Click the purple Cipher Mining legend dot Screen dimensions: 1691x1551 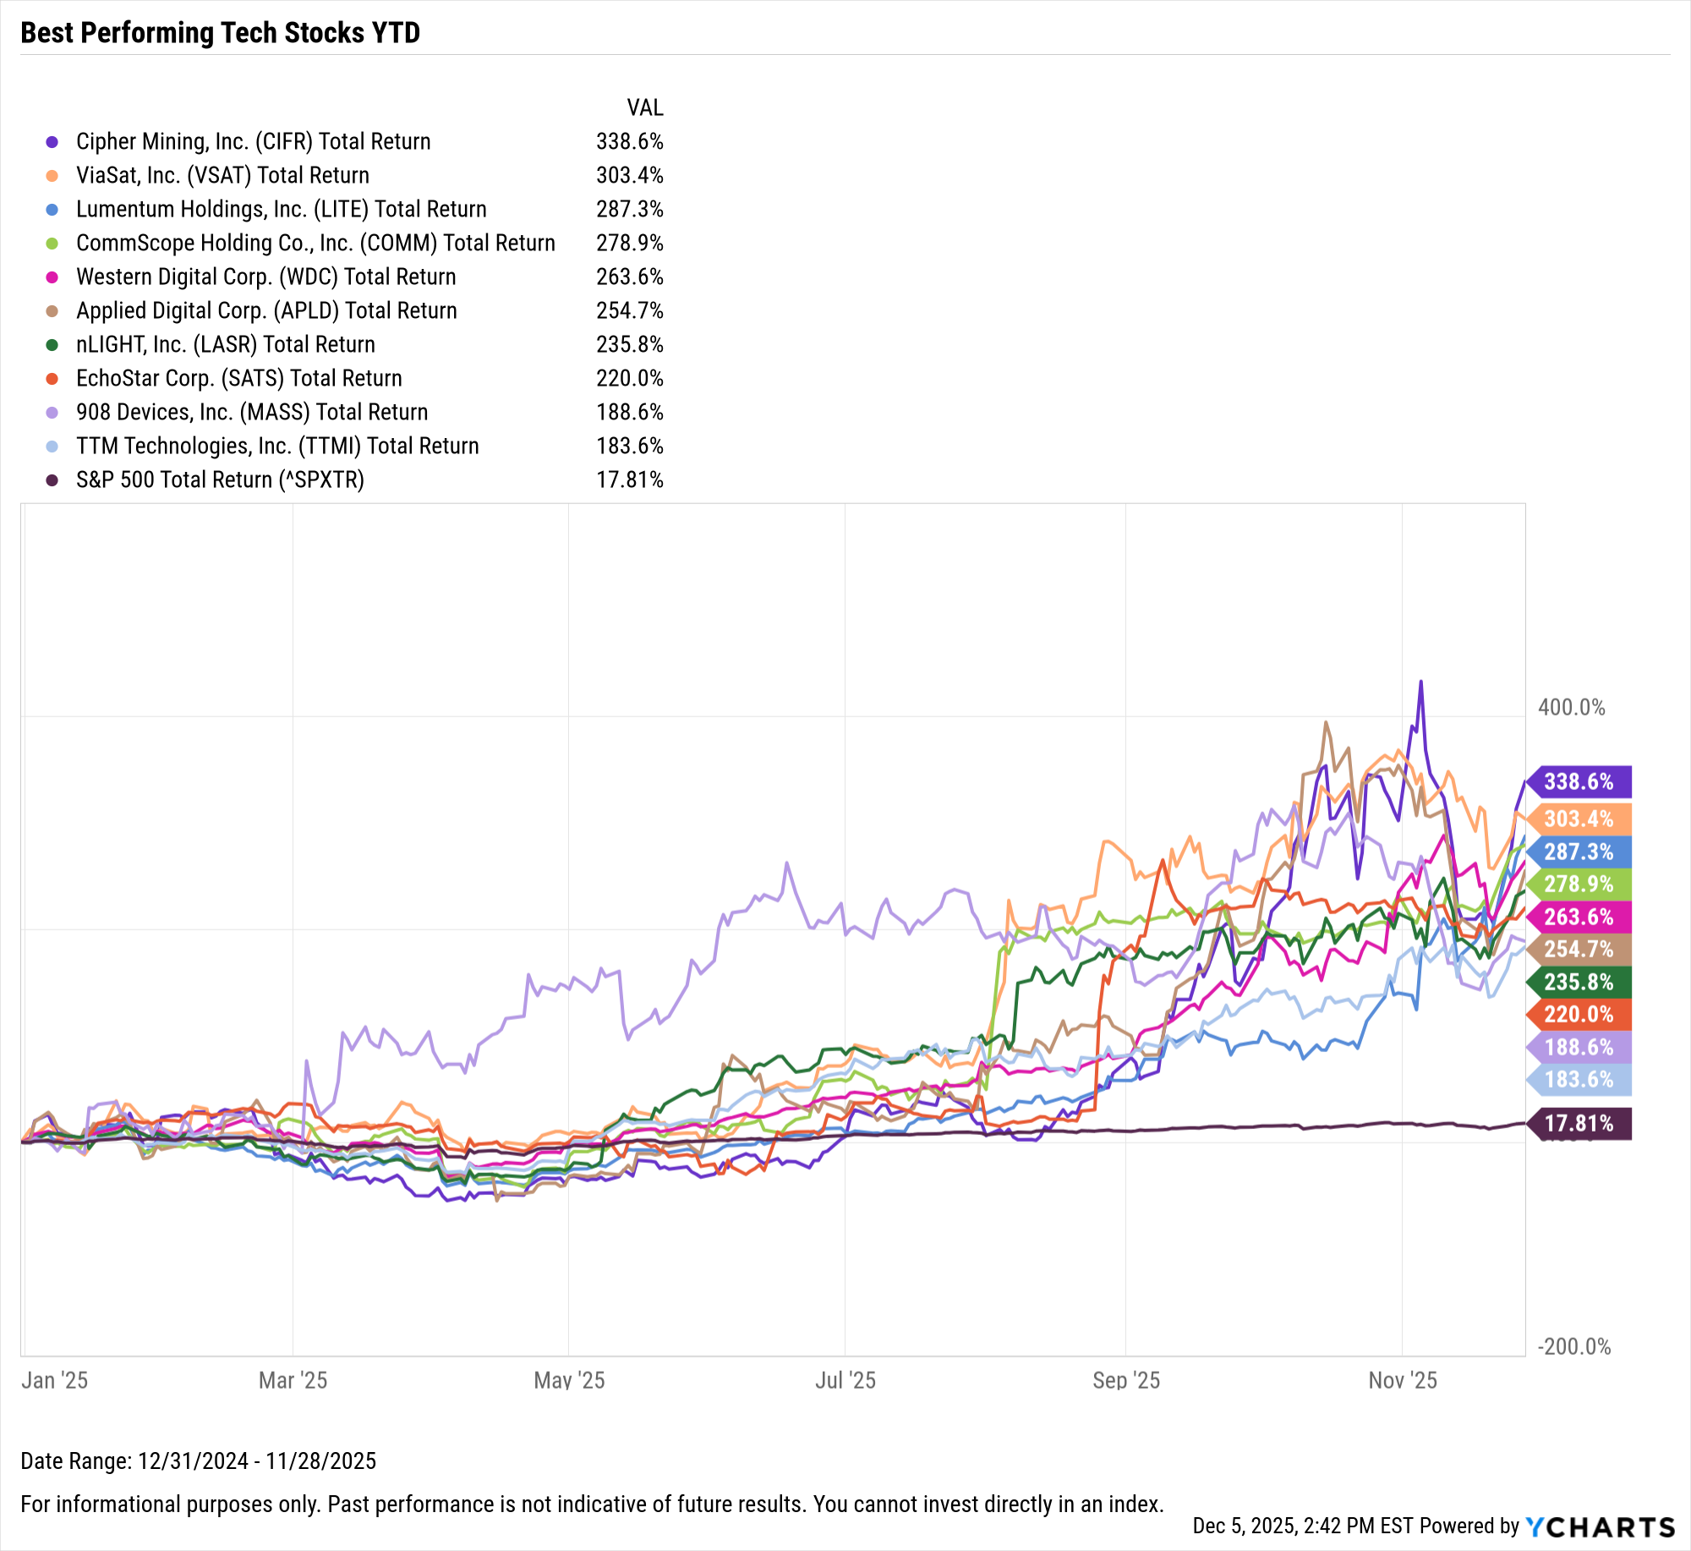[x=52, y=141]
